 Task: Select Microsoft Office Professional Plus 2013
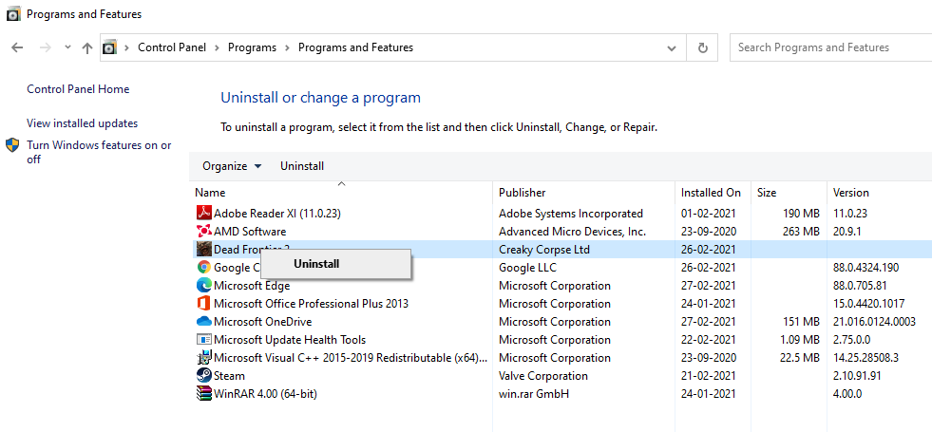311,303
